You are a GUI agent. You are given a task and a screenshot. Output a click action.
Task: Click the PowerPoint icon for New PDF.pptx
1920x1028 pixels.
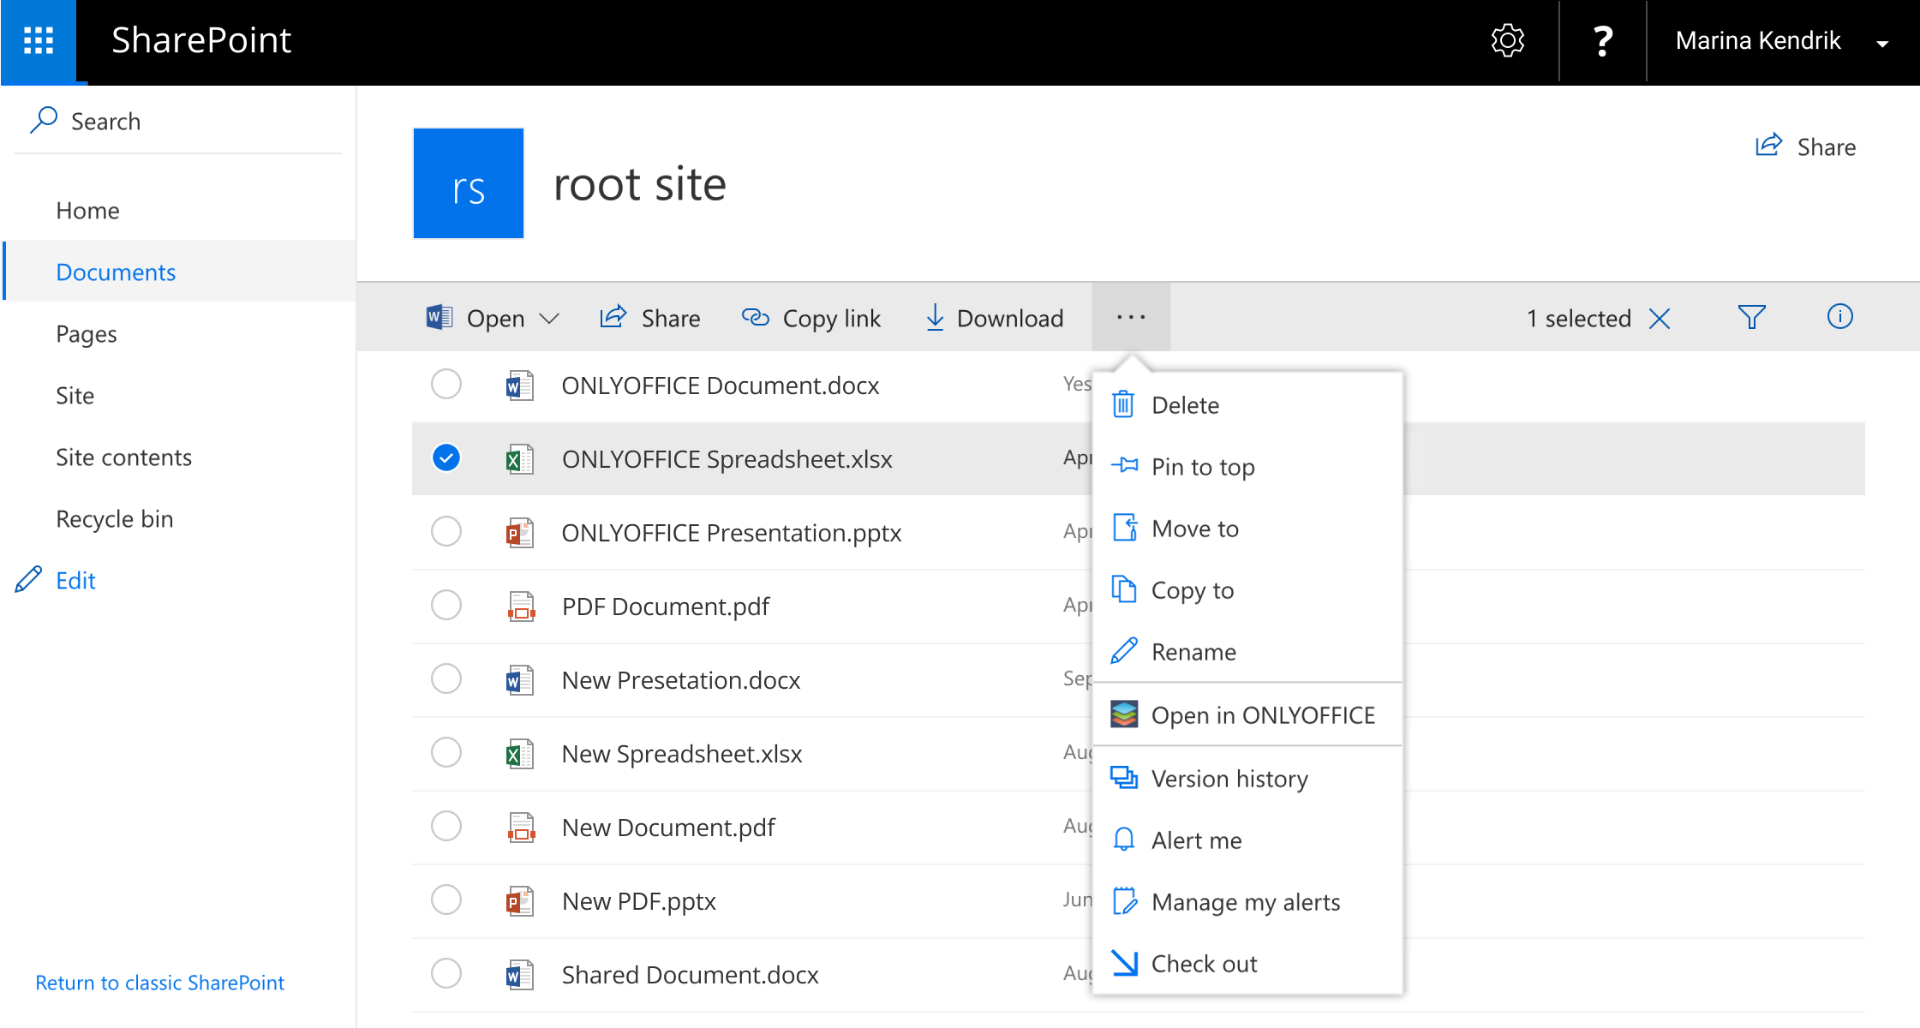(x=520, y=901)
